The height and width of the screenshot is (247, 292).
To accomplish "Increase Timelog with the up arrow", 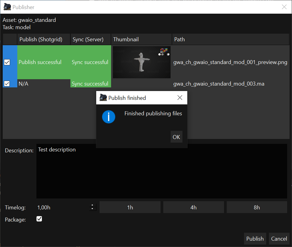I will point(92,205).
